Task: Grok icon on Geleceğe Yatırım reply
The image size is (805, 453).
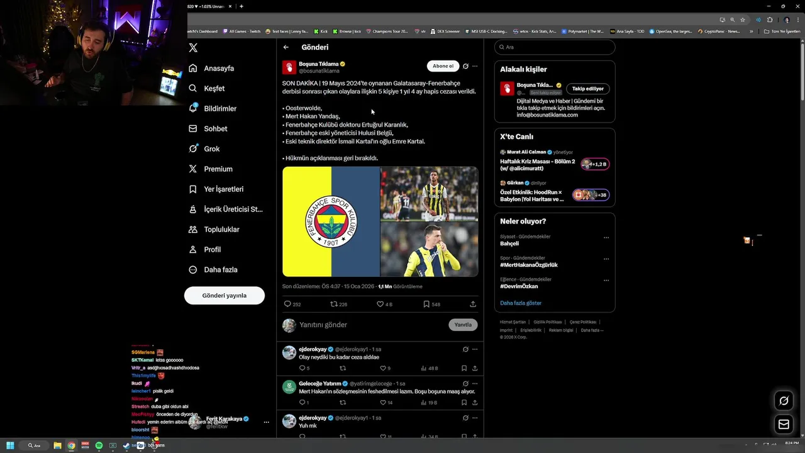Action: point(465,384)
